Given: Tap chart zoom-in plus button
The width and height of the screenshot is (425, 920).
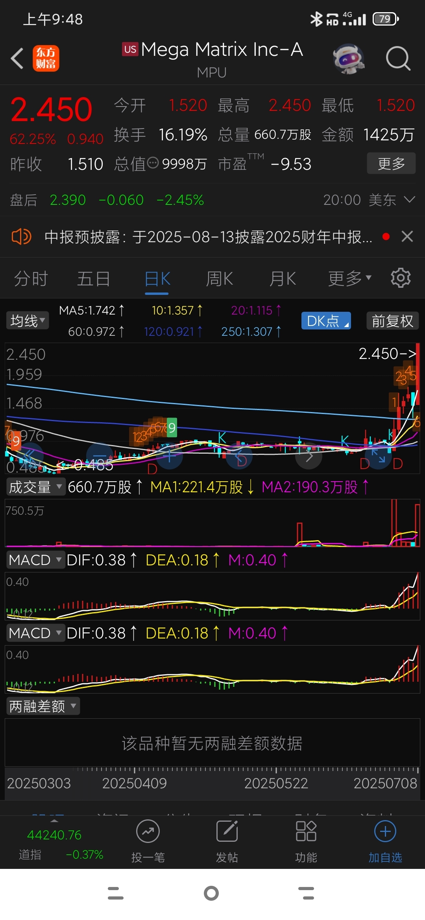Looking at the screenshot, I should pos(170,456).
